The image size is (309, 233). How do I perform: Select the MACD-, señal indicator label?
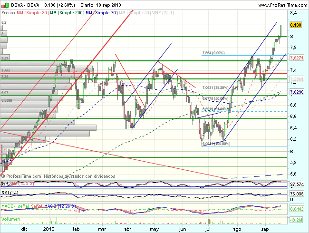(x=15, y=206)
